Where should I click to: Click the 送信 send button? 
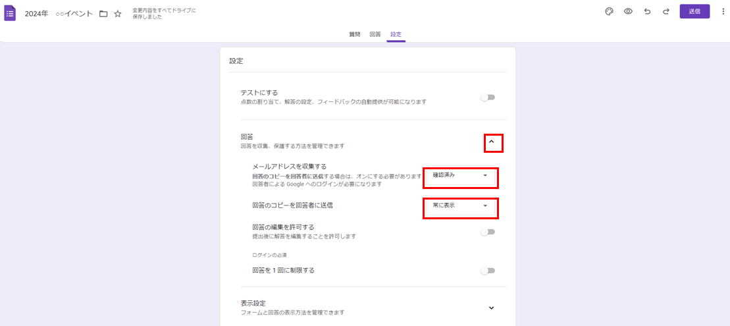coord(694,12)
